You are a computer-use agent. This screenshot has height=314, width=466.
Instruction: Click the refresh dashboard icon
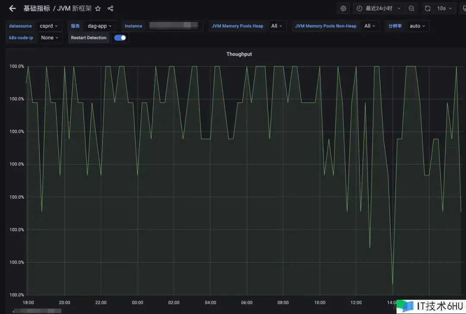coord(428,8)
